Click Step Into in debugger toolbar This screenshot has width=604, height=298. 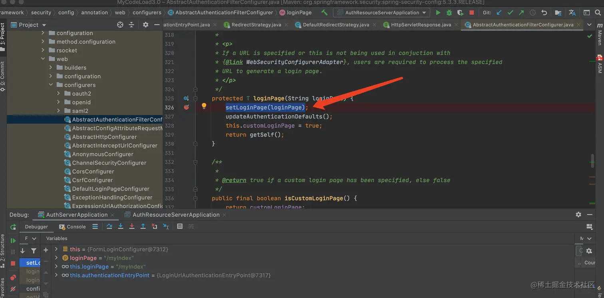pos(121,226)
